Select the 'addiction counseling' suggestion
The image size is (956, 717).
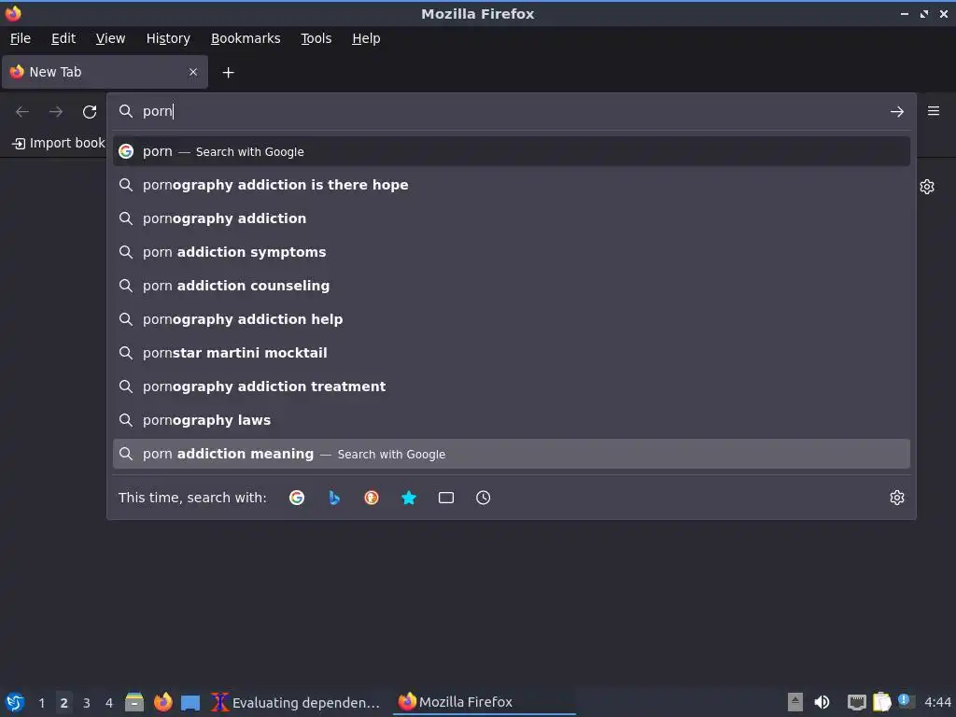(512, 286)
